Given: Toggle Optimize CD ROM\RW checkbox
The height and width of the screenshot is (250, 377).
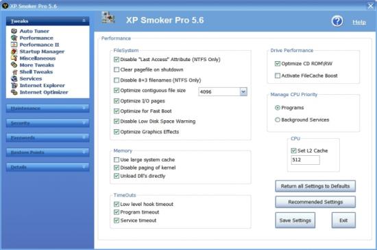Looking at the screenshot, I should (278, 64).
